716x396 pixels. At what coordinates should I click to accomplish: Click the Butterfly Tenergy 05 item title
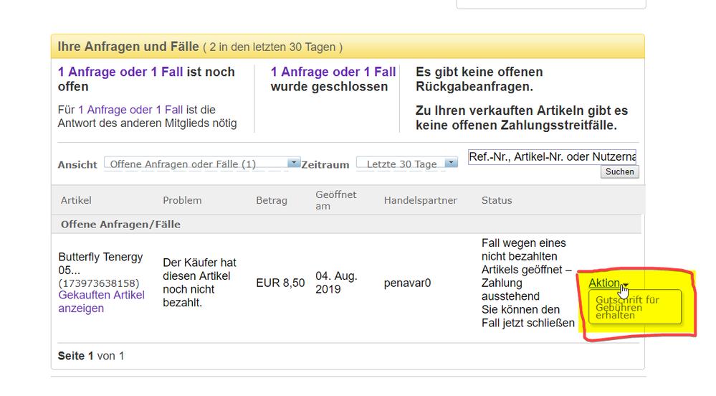pos(100,263)
